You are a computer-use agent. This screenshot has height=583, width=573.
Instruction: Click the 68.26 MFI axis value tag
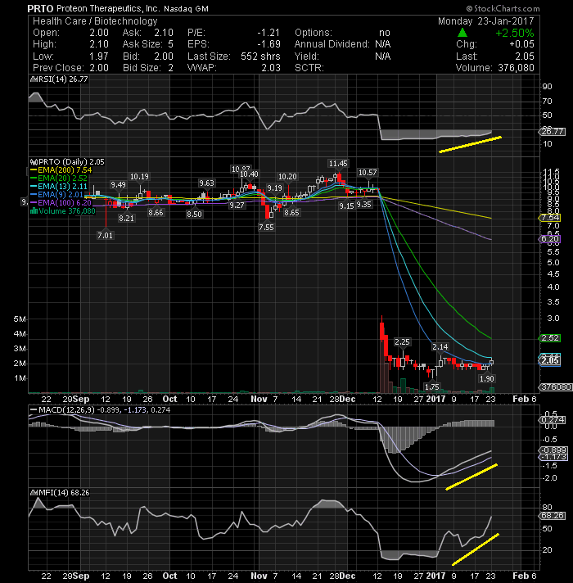click(553, 516)
